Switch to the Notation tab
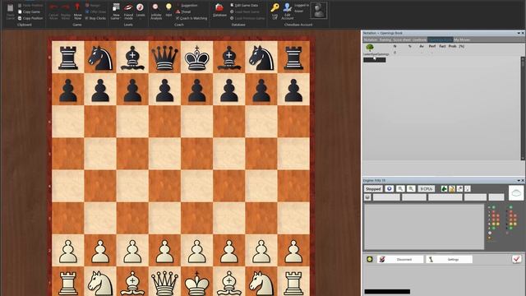Viewport: 526px width, 296px height. point(371,39)
